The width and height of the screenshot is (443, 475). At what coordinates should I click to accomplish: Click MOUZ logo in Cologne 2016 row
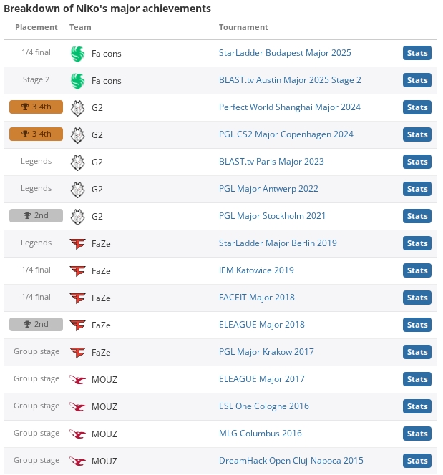[77, 407]
